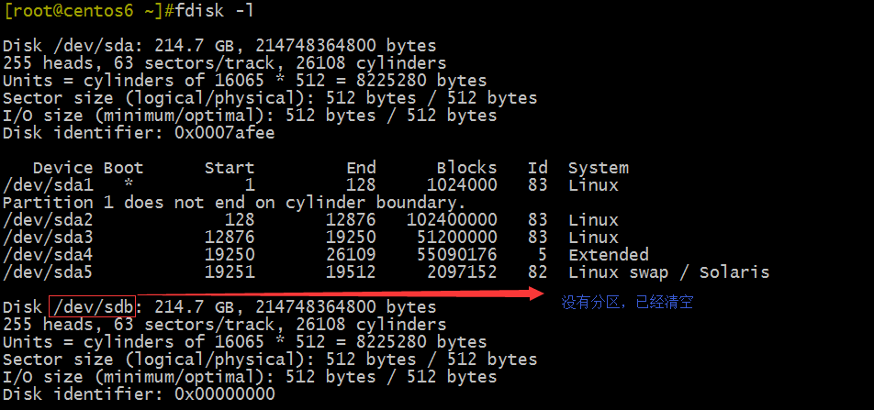Click the 'Start' column header
This screenshot has width=874, height=410.
[x=230, y=168]
